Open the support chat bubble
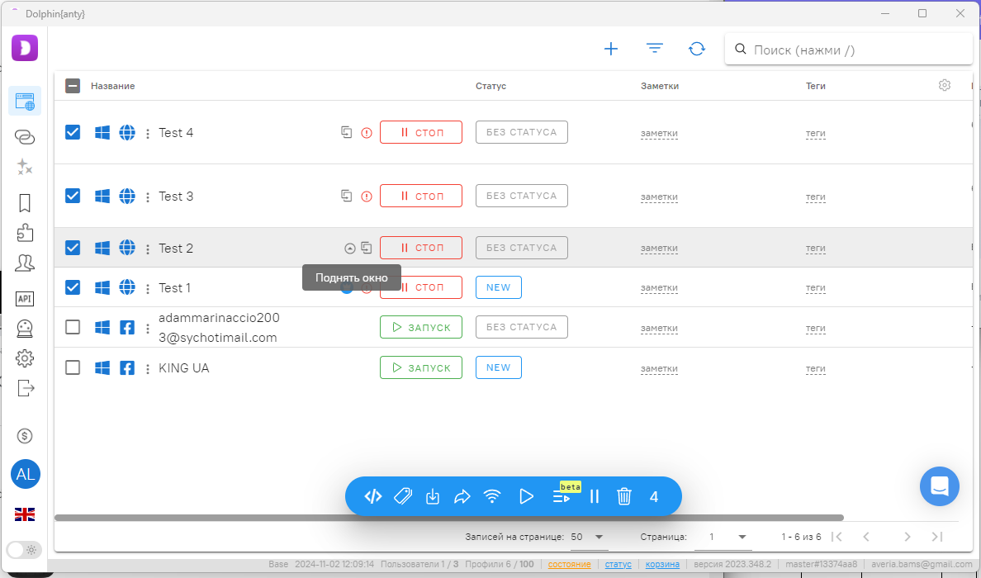 (939, 486)
